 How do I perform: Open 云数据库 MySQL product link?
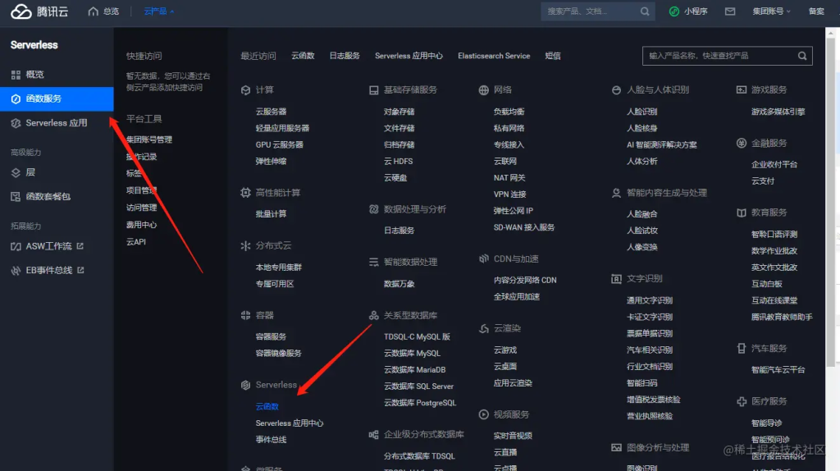(412, 353)
